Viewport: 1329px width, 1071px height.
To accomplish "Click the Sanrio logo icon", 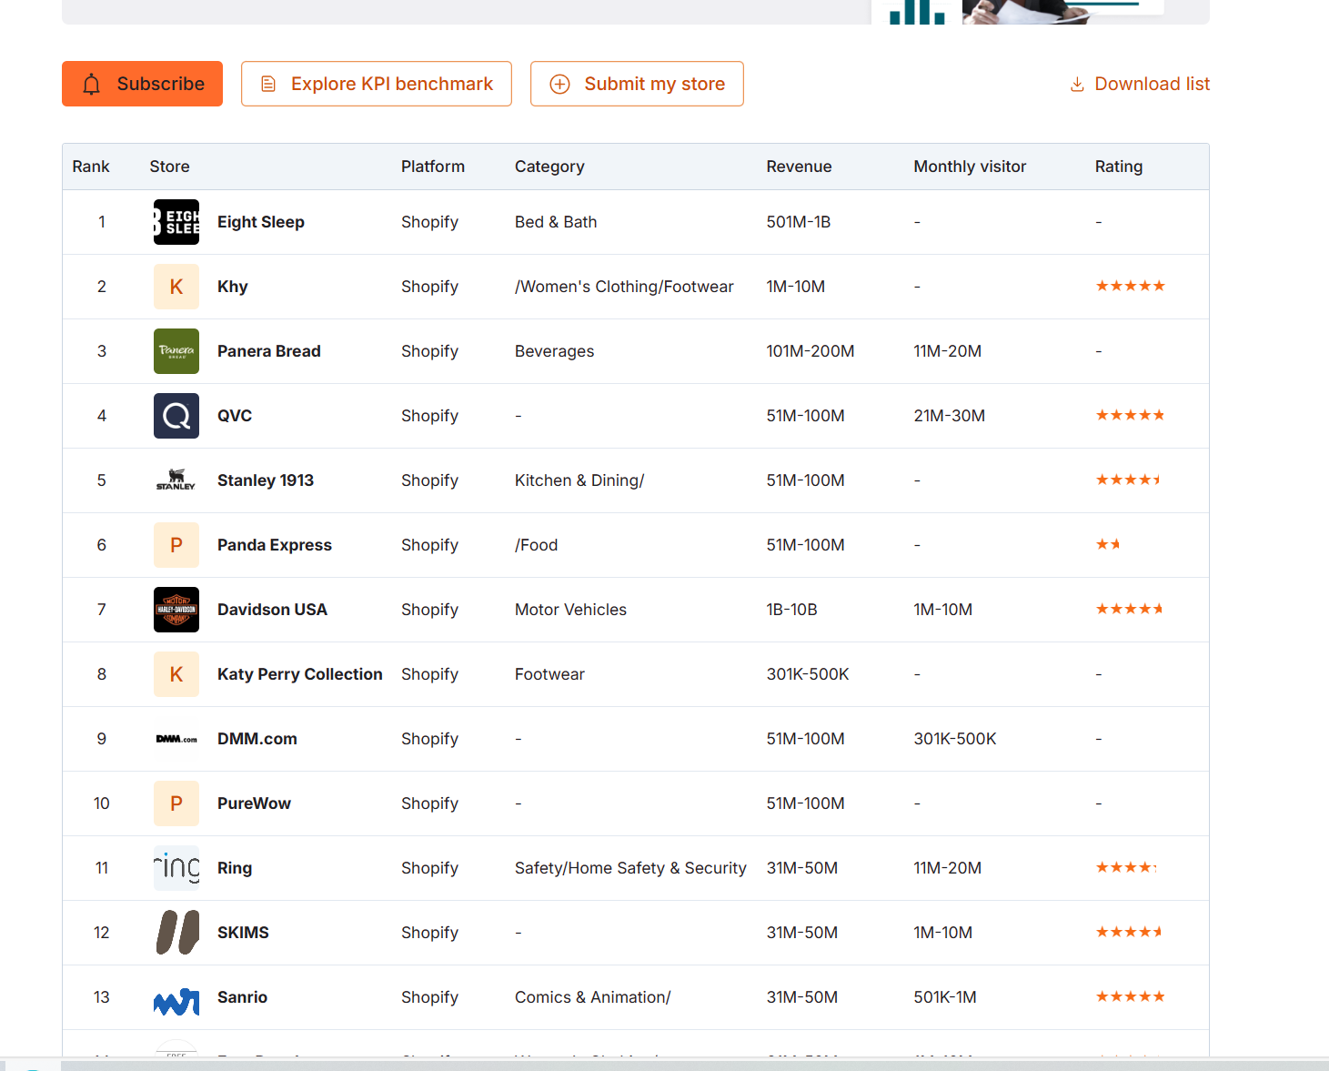I will click(x=176, y=997).
